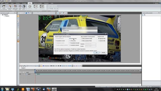Step one frame backward
This screenshot has width=161, height=91.
click(55, 66)
